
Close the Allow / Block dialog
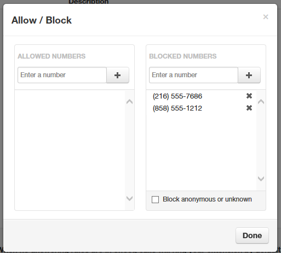[266, 17]
